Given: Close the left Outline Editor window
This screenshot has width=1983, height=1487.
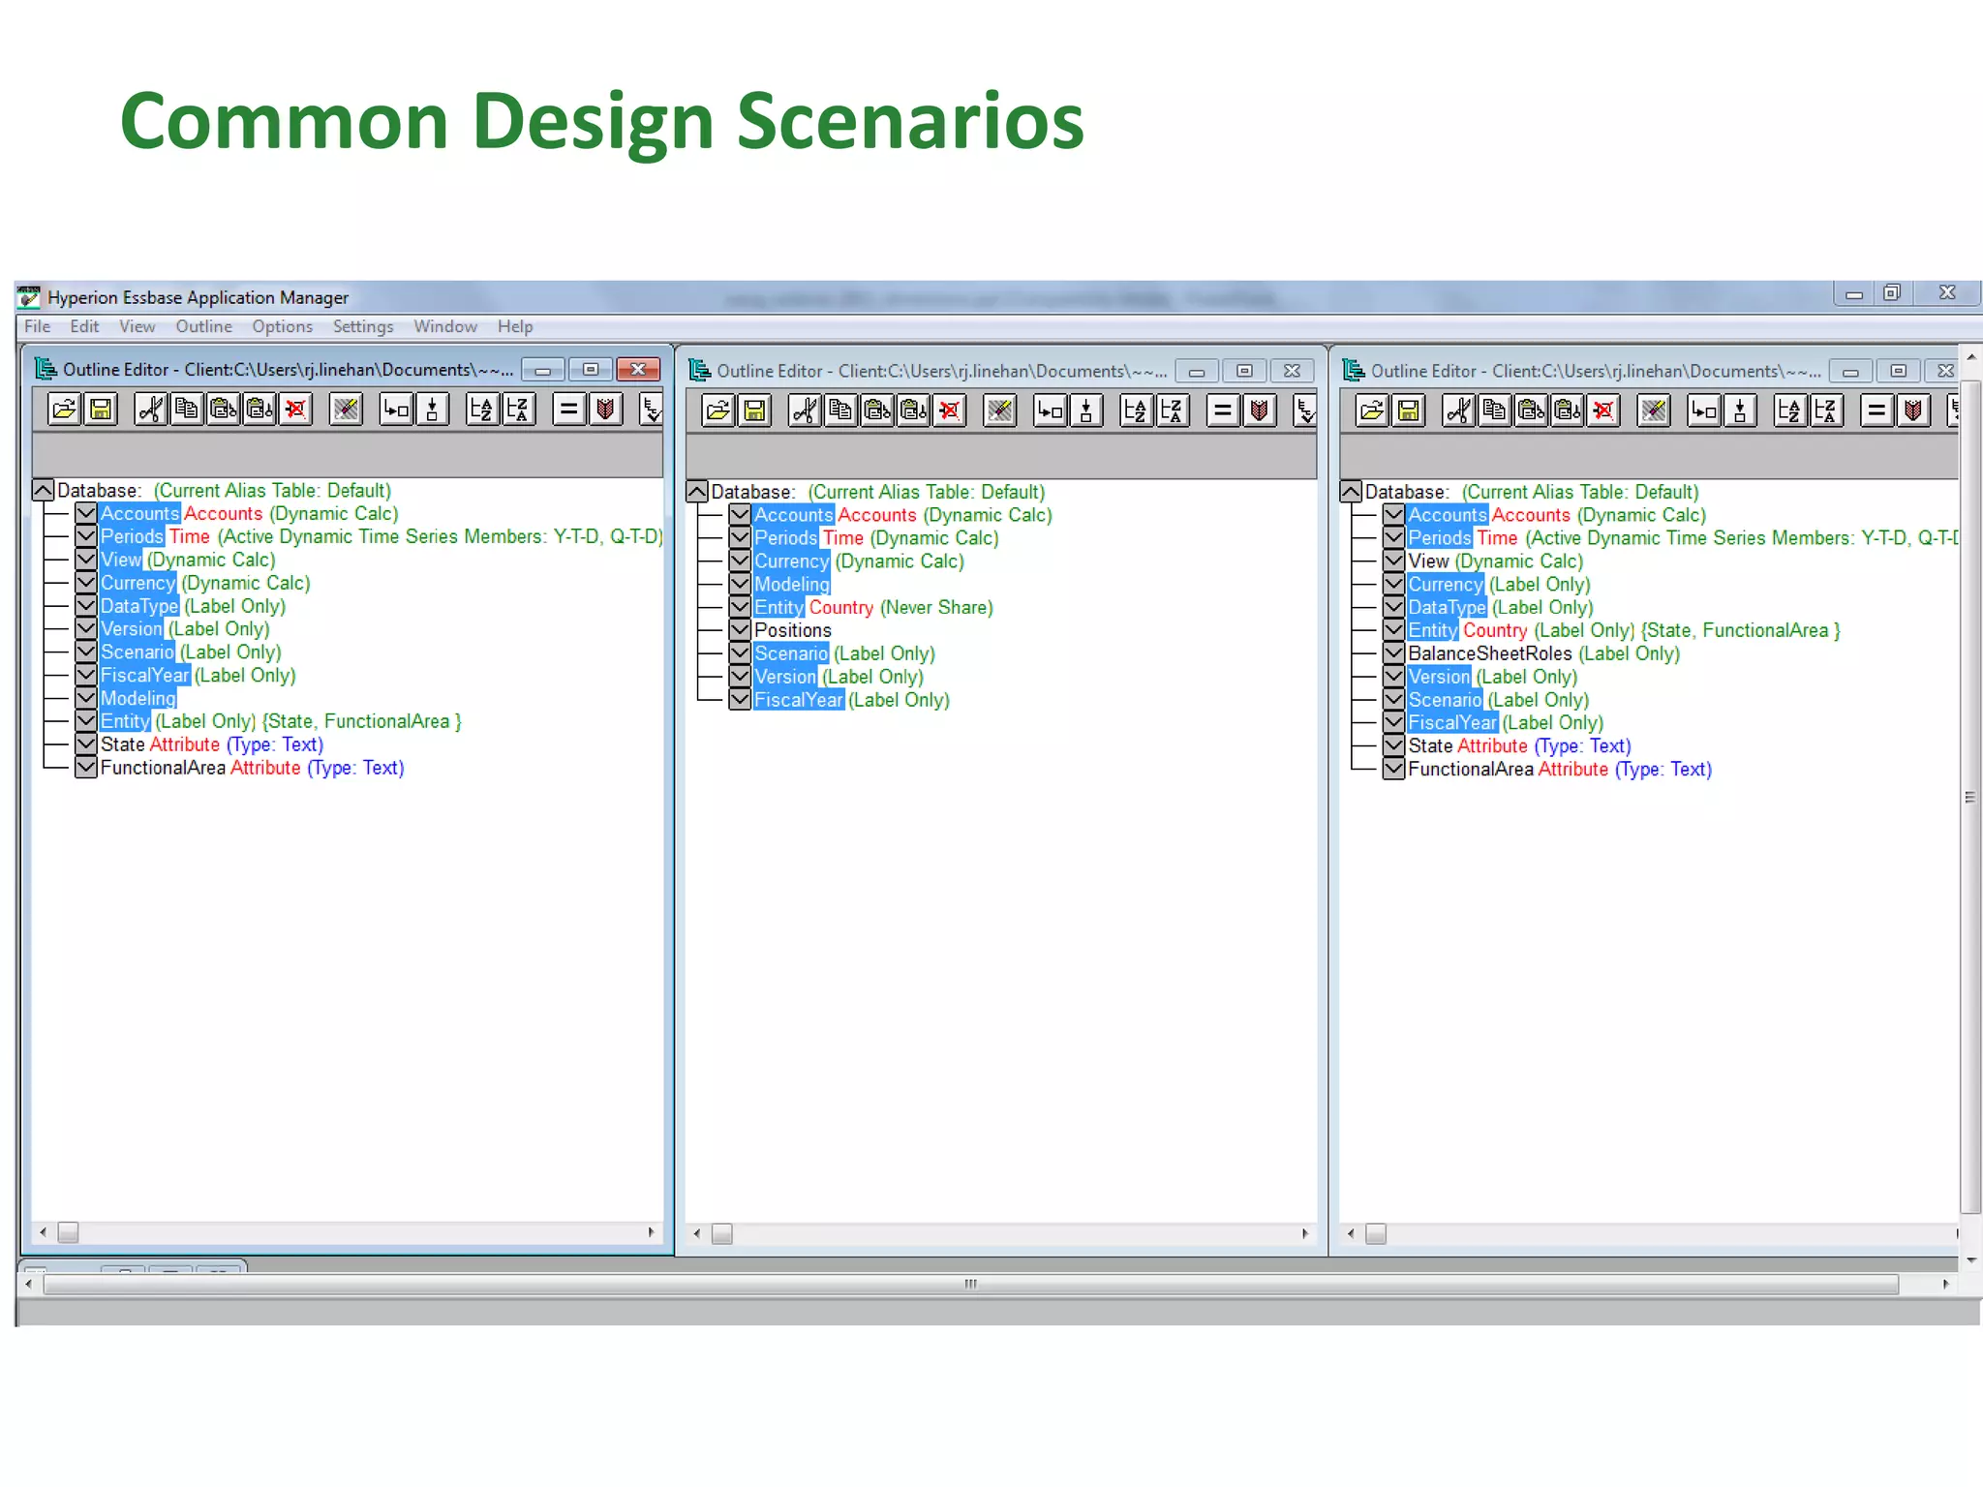Looking at the screenshot, I should (x=638, y=369).
